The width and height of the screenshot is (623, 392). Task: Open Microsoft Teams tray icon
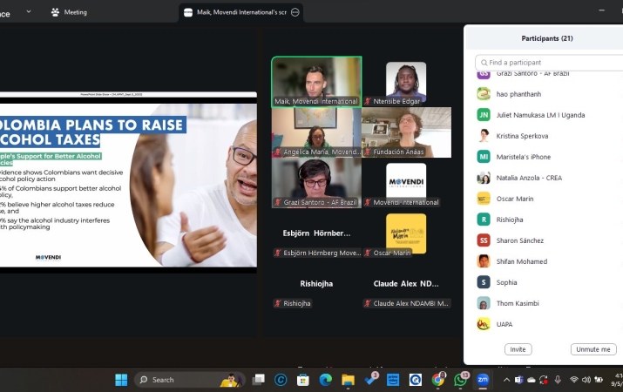[x=519, y=380]
